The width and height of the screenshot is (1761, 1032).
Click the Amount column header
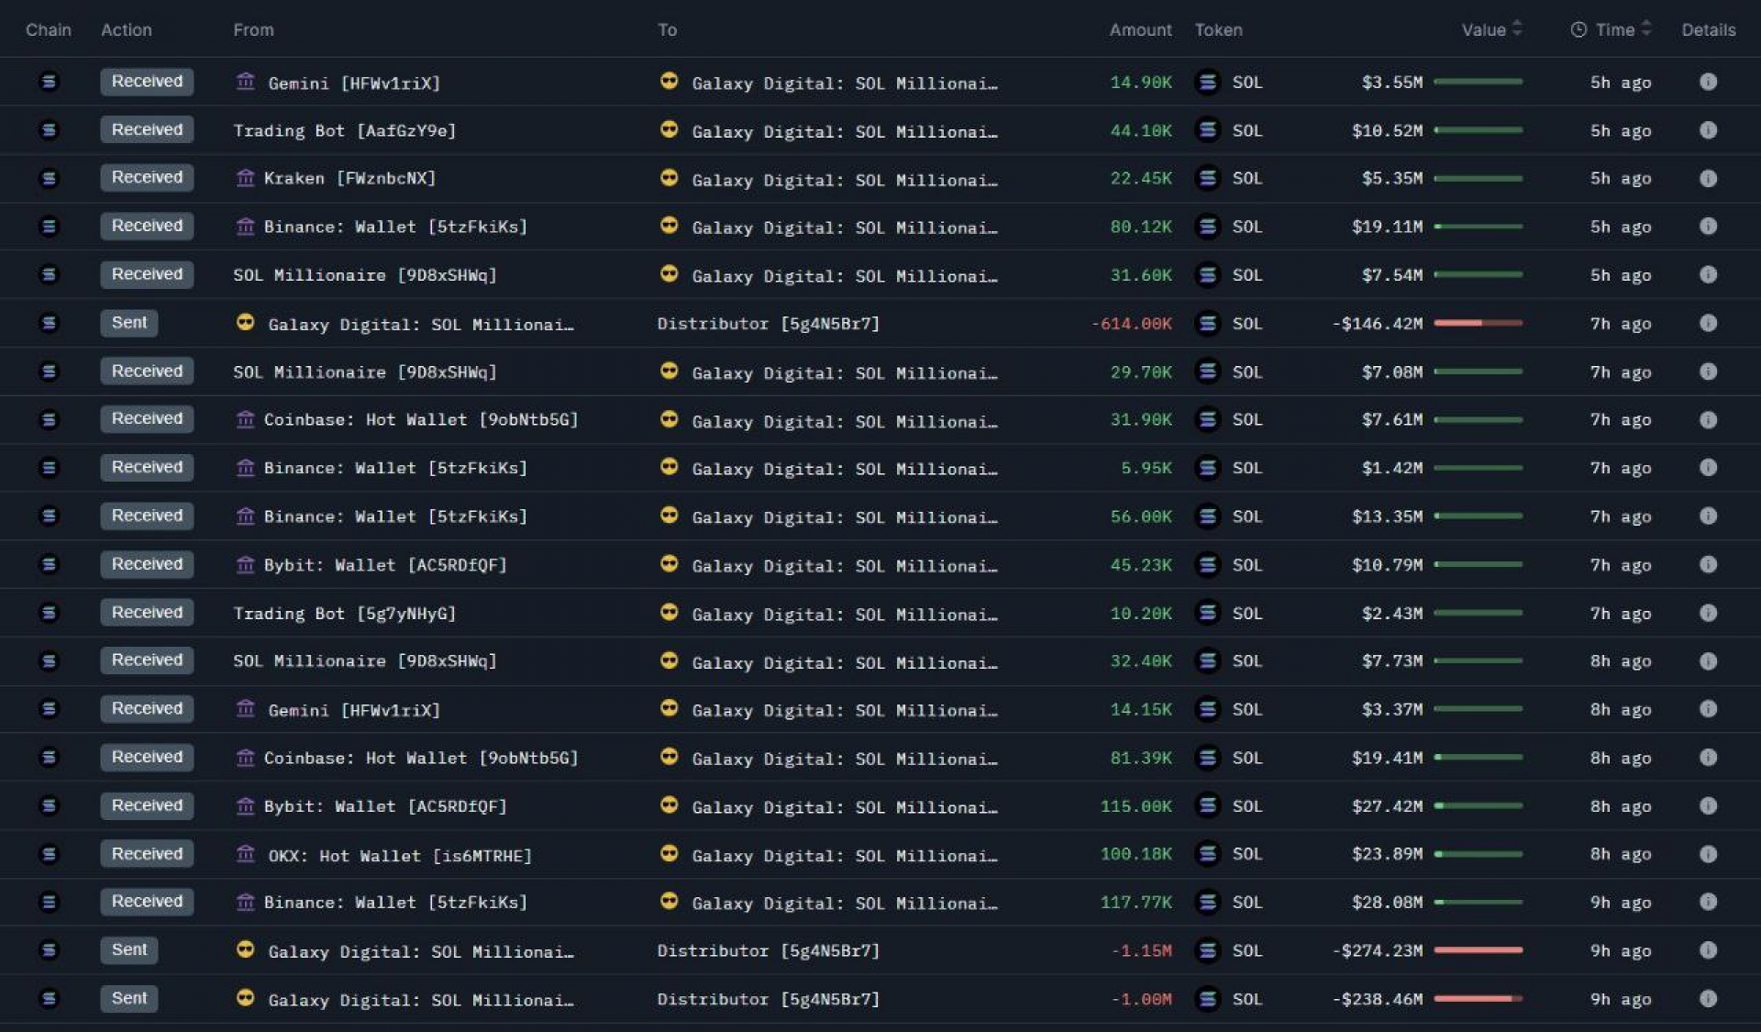[x=1140, y=30]
